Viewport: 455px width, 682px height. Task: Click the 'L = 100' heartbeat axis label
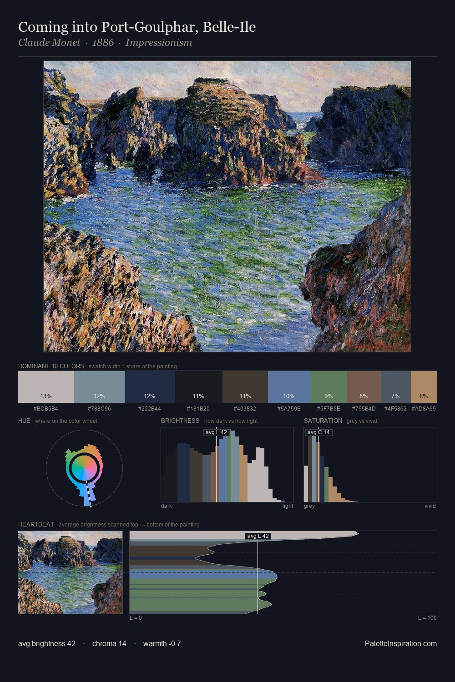(x=427, y=618)
